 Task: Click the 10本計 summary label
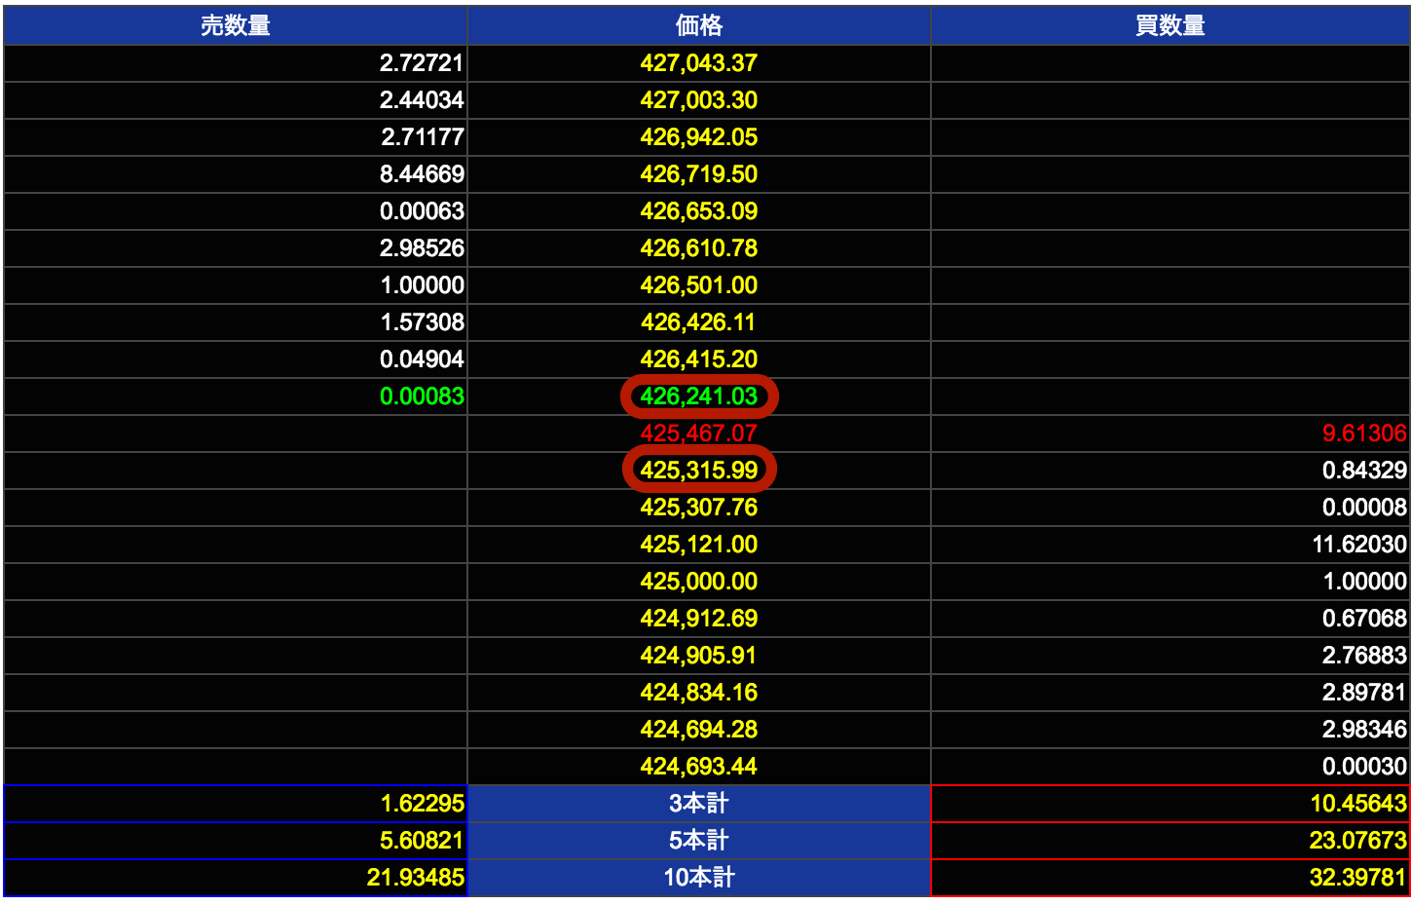pyautogui.click(x=699, y=878)
